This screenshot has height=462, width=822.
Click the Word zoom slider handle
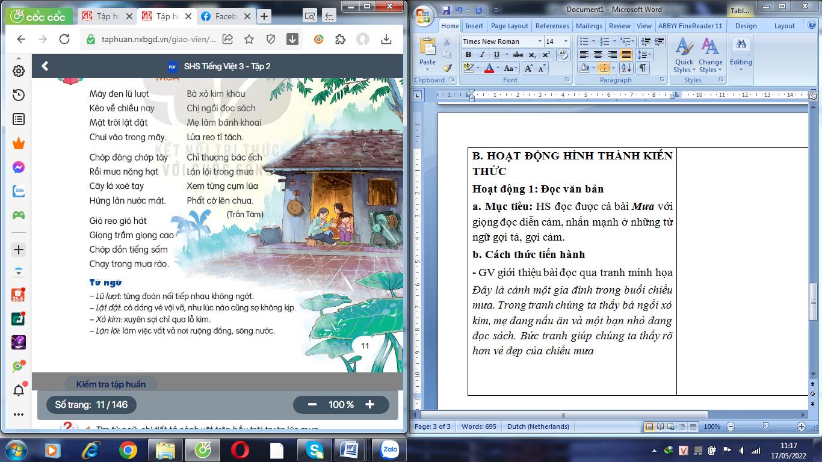coord(765,427)
